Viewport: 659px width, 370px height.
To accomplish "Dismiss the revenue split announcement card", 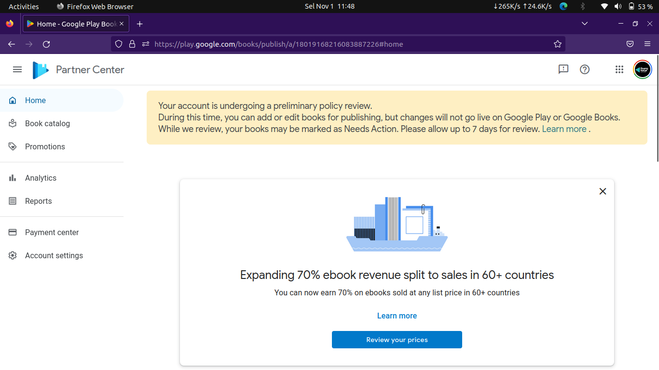I will coord(603,191).
